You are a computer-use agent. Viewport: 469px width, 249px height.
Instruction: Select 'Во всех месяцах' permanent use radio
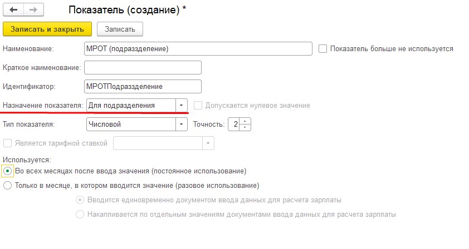click(x=7, y=171)
